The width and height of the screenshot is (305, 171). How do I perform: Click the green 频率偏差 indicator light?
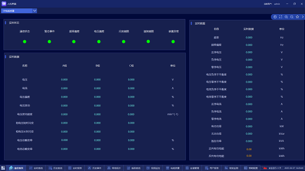[x=74, y=42]
